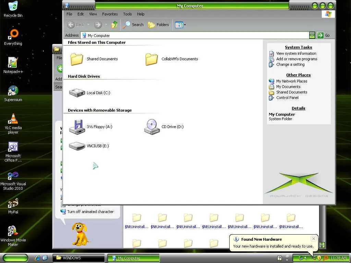Open the Edit menu
351x263 pixels.
pyautogui.click(x=81, y=14)
